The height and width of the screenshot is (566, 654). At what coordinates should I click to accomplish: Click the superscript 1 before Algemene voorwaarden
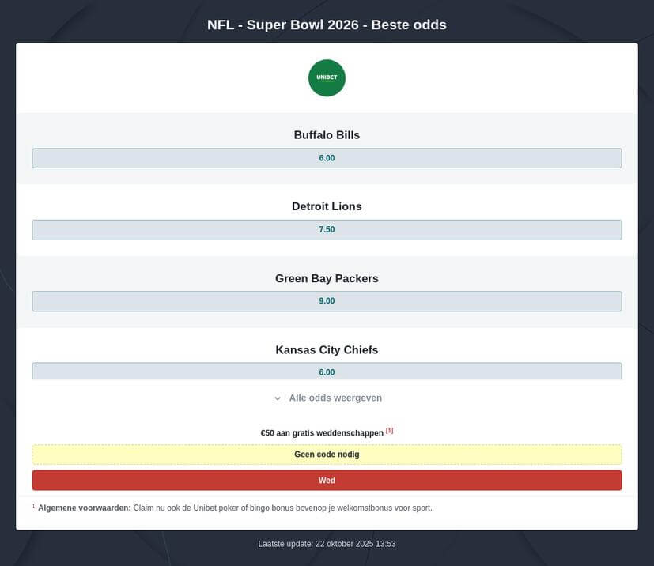pos(33,506)
